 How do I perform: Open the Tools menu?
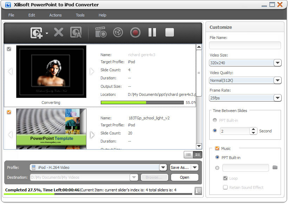[x=80, y=15]
